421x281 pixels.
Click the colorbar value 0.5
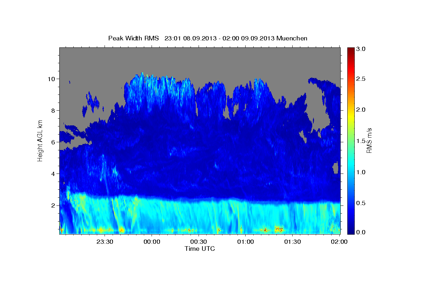[361, 203]
